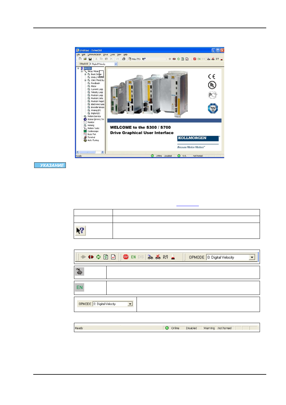
Task: Open the Motion Tasks tree item
Action: (93, 128)
